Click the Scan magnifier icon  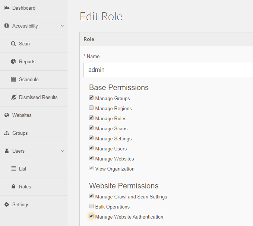tap(13, 44)
